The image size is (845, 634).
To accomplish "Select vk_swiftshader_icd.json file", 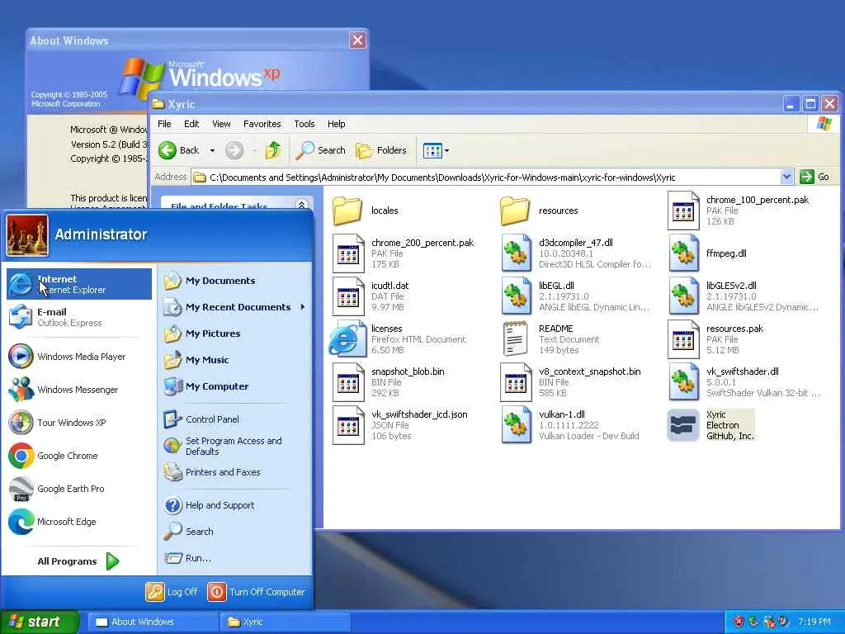I will [x=400, y=425].
